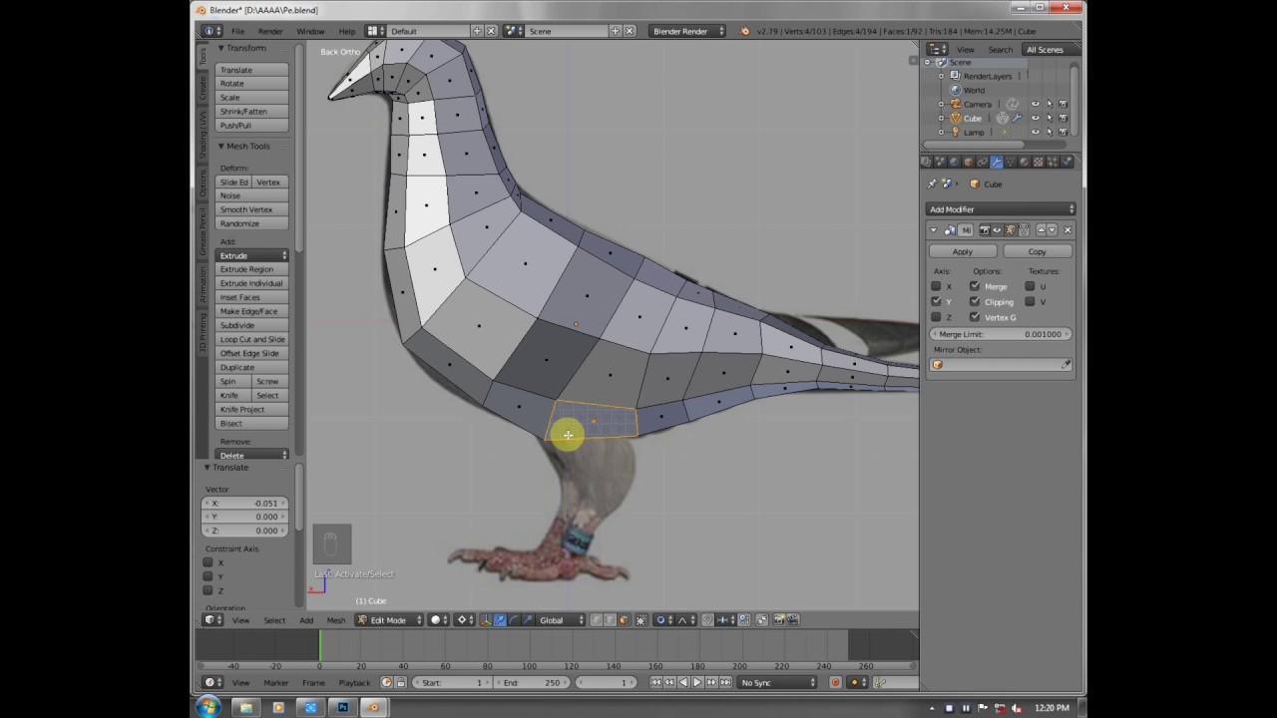This screenshot has width=1277, height=718.
Task: Open the Mesh menu in viewport header
Action: tap(336, 620)
